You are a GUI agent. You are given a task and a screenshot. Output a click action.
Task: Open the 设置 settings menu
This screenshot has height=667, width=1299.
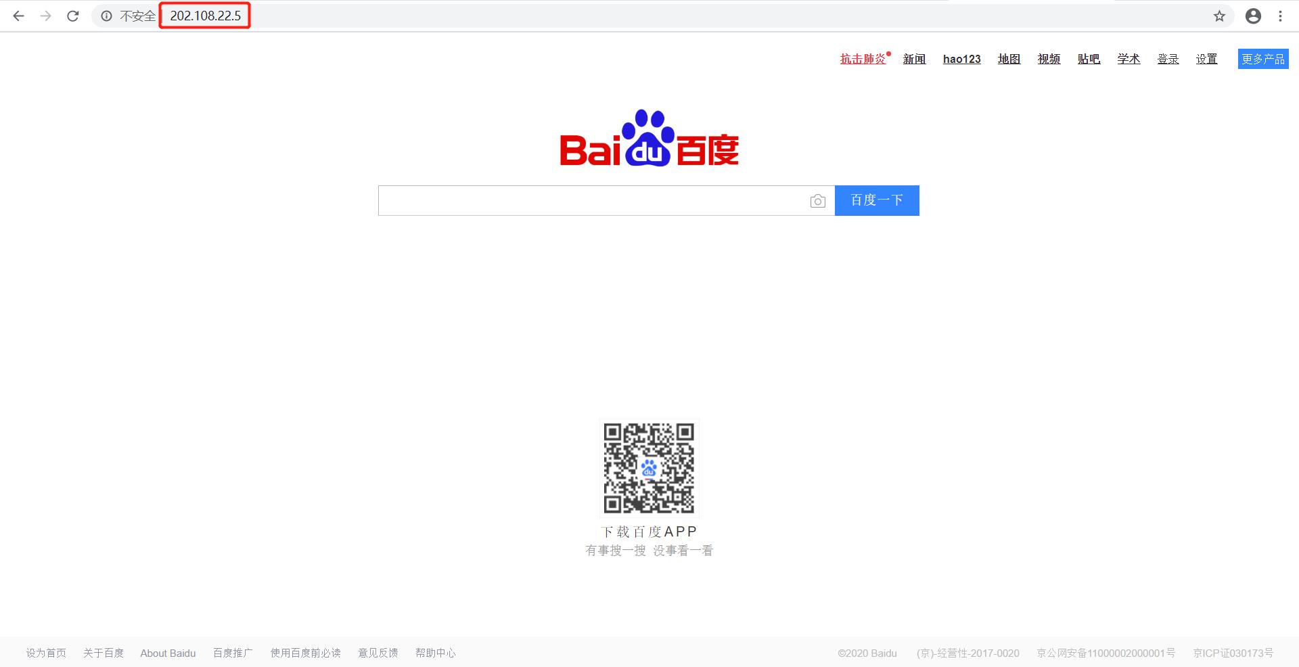click(x=1206, y=59)
